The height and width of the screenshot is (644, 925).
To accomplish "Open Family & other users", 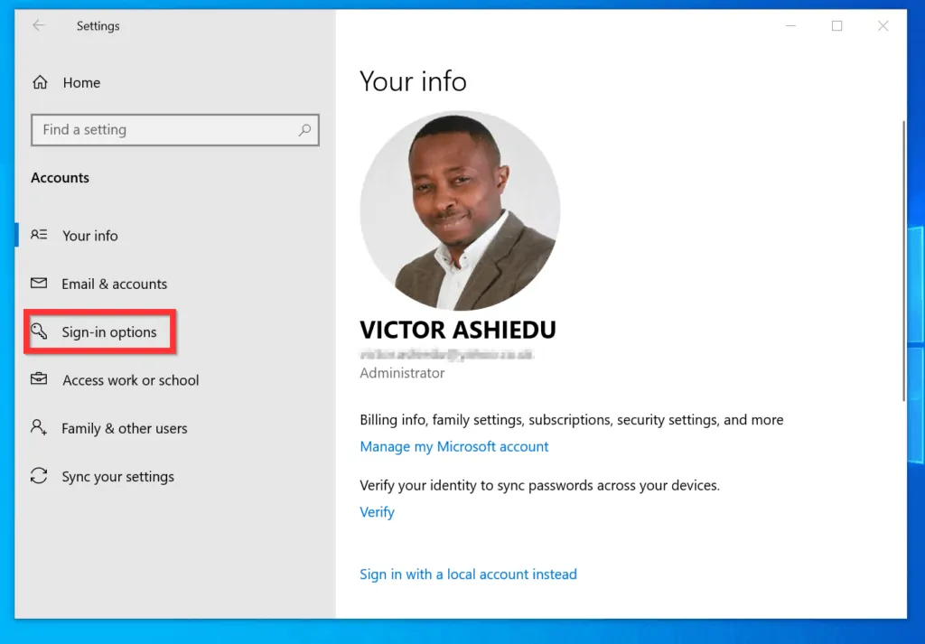I will click(x=124, y=428).
